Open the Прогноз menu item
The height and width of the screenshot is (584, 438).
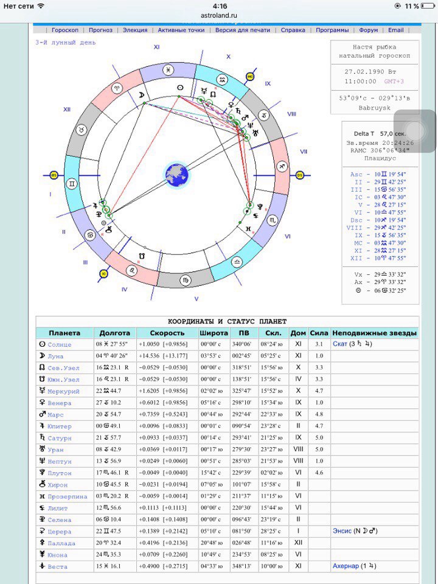coord(100,30)
